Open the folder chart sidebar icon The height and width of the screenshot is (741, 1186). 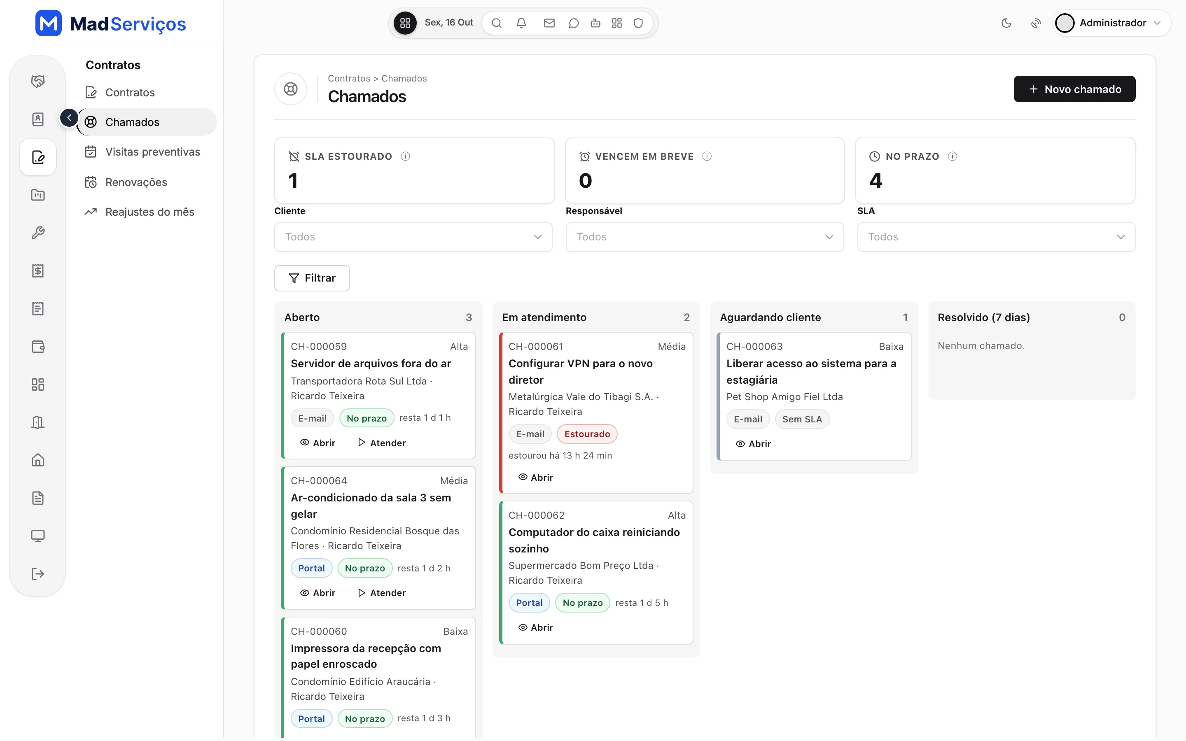pyautogui.click(x=38, y=195)
